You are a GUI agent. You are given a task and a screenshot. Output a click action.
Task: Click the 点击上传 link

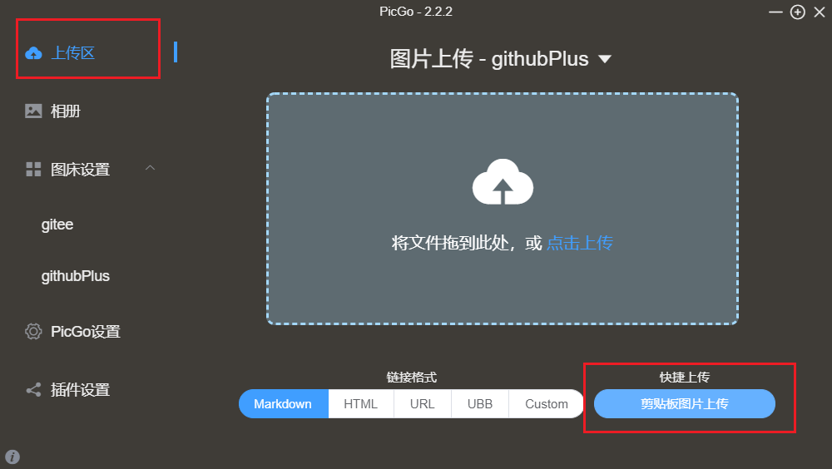(579, 243)
